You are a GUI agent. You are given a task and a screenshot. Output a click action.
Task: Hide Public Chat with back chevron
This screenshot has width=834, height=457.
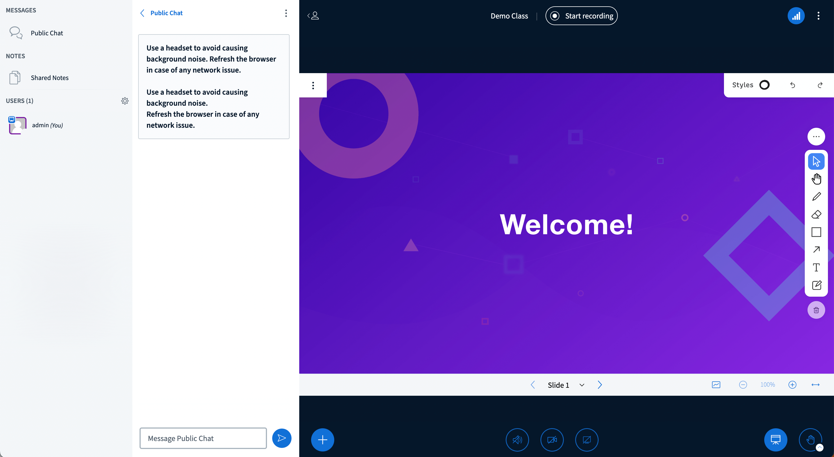(x=142, y=13)
